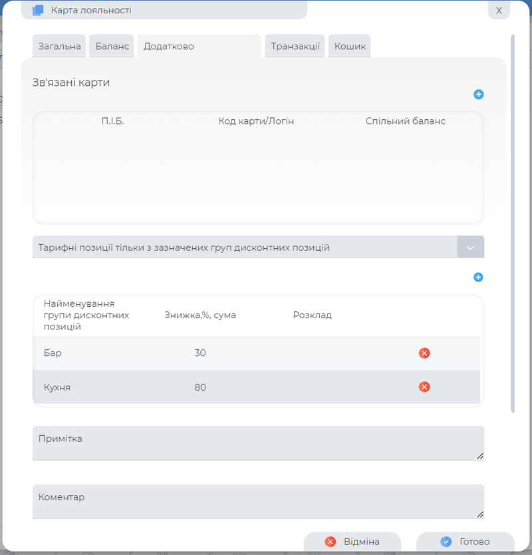Expand the tariff positions dropdown arrow

470,248
